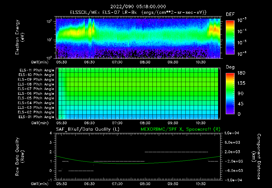Click the SAF_BXuT/Data Quality (L) label
Screen dimensions: 272x188
88,129
